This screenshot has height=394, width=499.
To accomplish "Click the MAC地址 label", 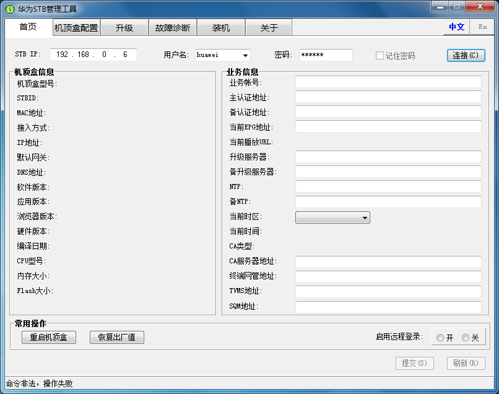I will [32, 113].
